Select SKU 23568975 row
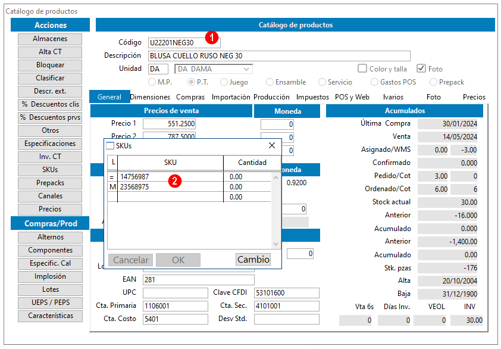This screenshot has width=501, height=349. (x=189, y=187)
